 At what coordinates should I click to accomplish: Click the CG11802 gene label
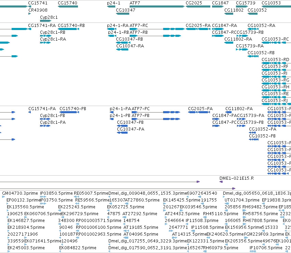coord(234,10)
